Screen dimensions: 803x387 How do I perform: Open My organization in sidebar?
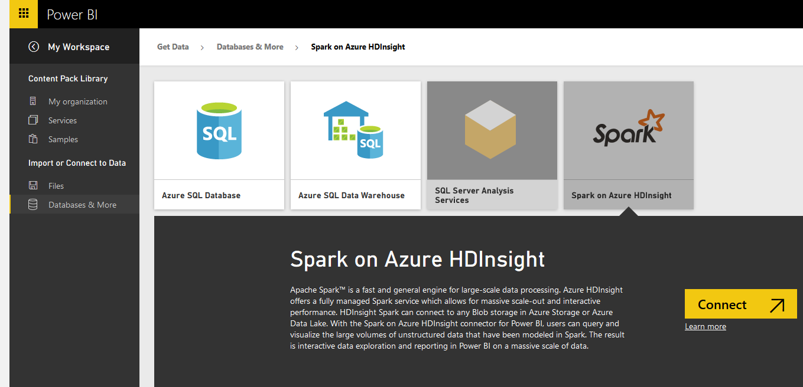click(x=77, y=101)
